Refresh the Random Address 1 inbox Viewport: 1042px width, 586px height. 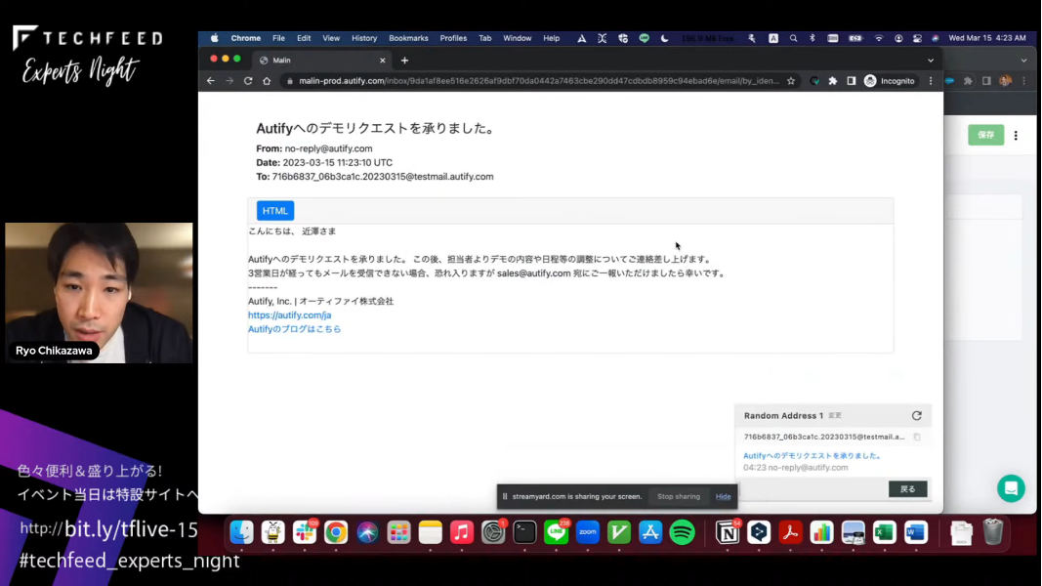(916, 415)
